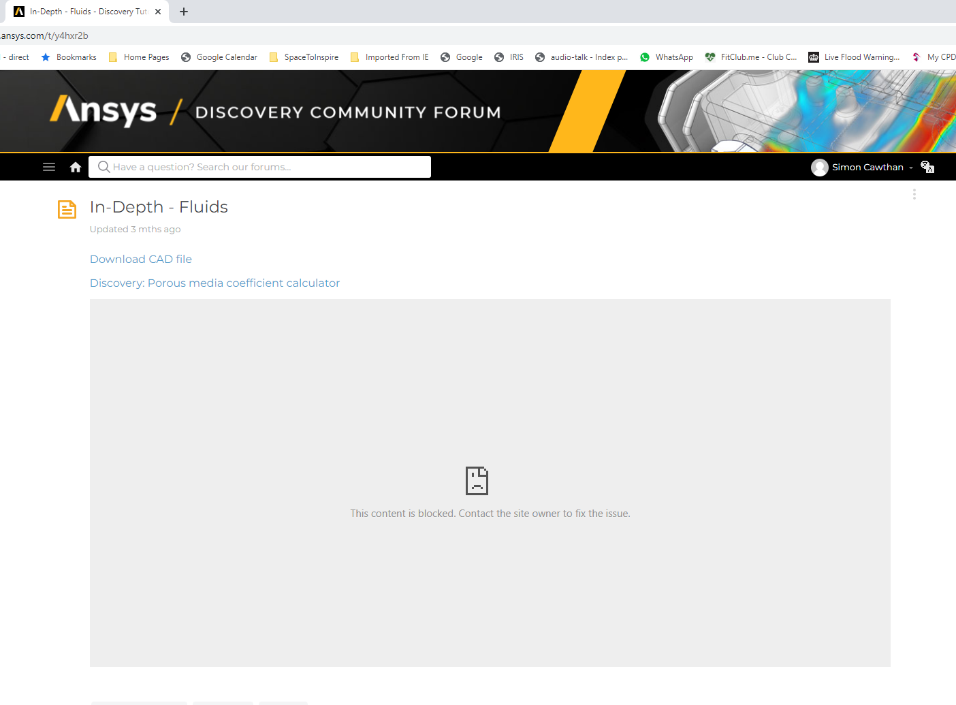Open the article options kebab menu
The width and height of the screenshot is (956, 705).
point(914,194)
